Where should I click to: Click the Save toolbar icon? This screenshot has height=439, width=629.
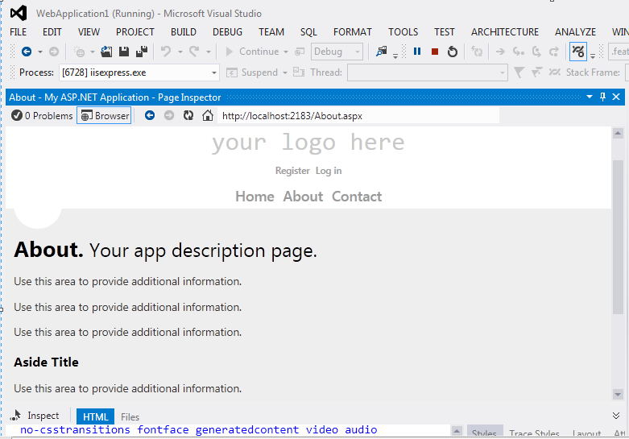point(124,52)
